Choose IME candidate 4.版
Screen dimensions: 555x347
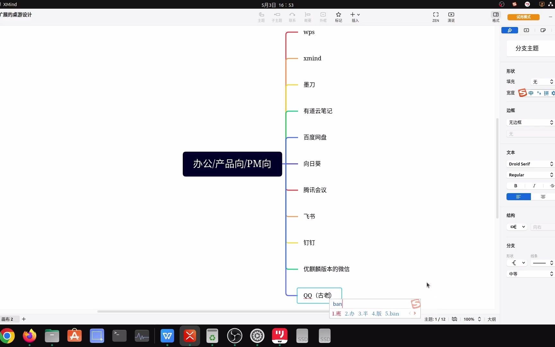coord(376,314)
